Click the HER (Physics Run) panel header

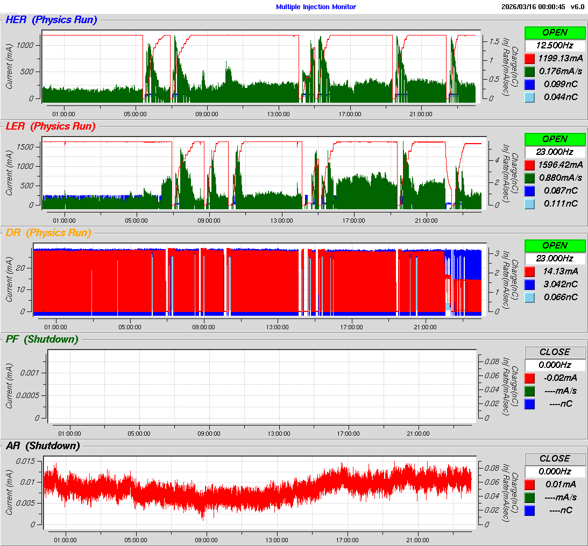(51, 20)
